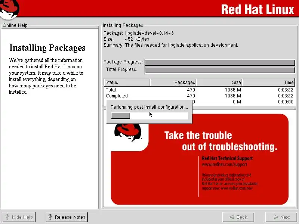The height and width of the screenshot is (224, 299).
Task: Click the Status column header
Action: 127,82
